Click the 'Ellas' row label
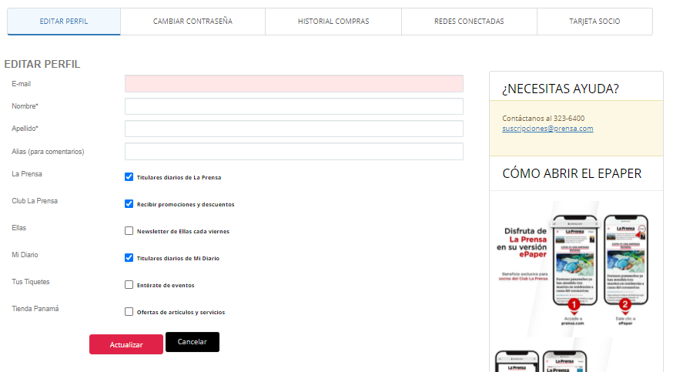This screenshot has width=673, height=372. coord(19,228)
